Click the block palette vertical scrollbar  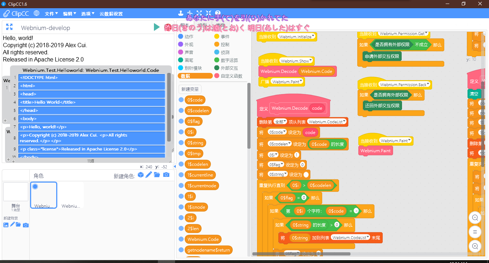coord(249,116)
